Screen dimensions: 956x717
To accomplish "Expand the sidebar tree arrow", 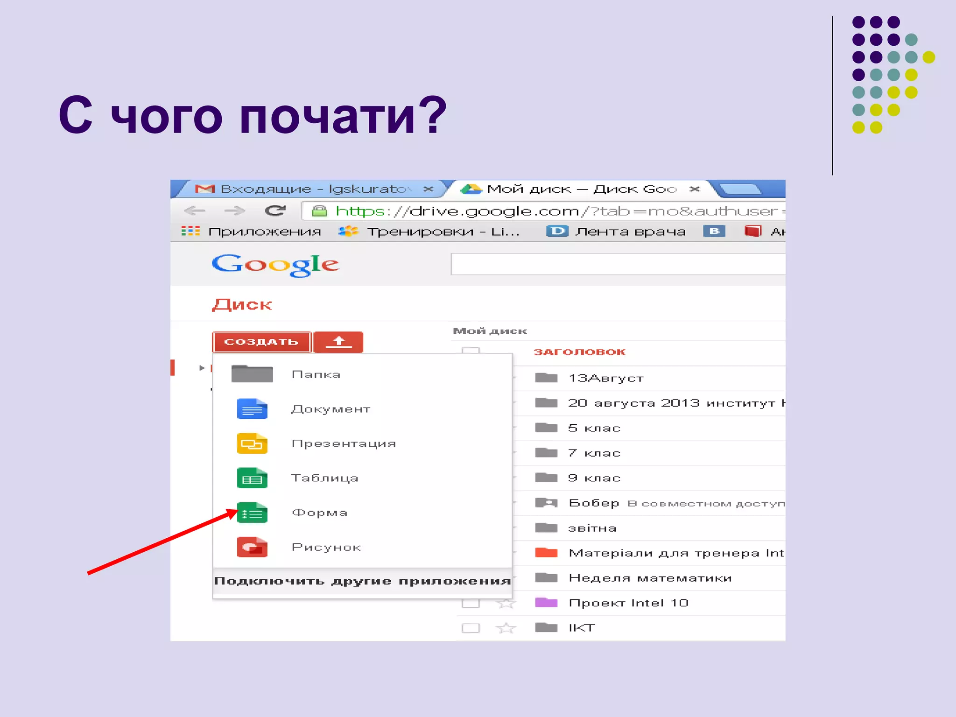I will [202, 368].
